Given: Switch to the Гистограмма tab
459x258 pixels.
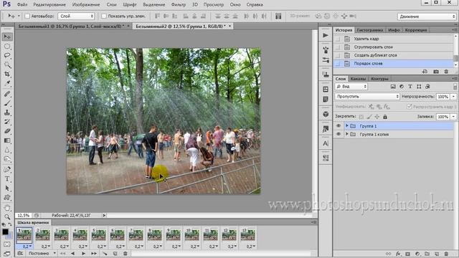Looking at the screenshot, I should tap(370, 30).
